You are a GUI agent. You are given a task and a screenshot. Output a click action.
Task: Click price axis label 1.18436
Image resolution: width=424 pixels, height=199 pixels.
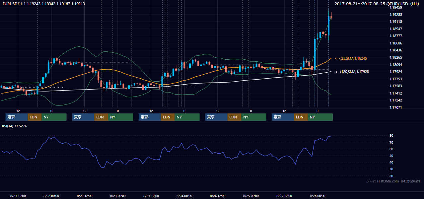395,50
